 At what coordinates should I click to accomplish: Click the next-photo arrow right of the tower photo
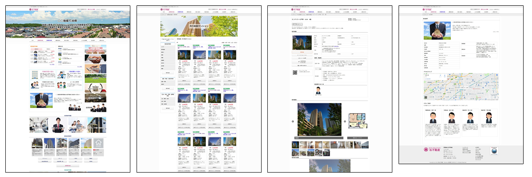pyautogui.click(x=344, y=120)
